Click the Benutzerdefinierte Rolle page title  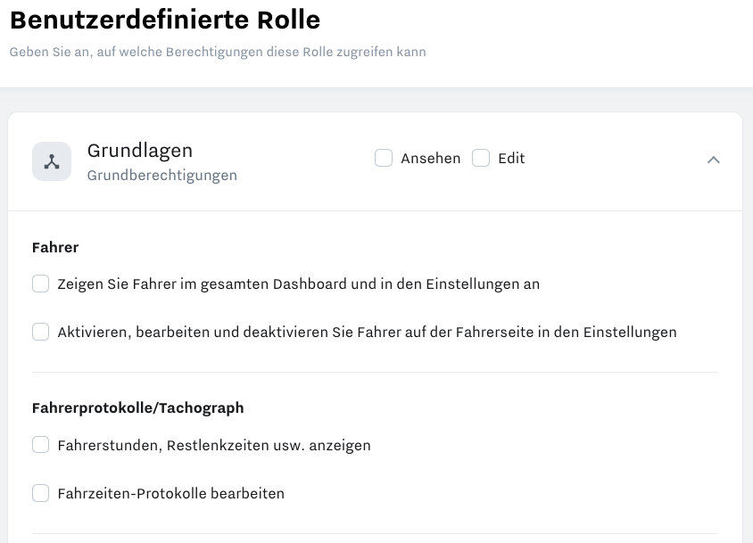pyautogui.click(x=165, y=20)
